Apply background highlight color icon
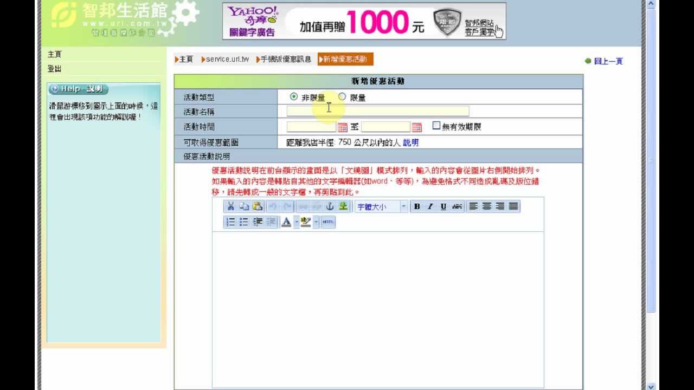Image resolution: width=694 pixels, height=390 pixels. click(x=306, y=222)
